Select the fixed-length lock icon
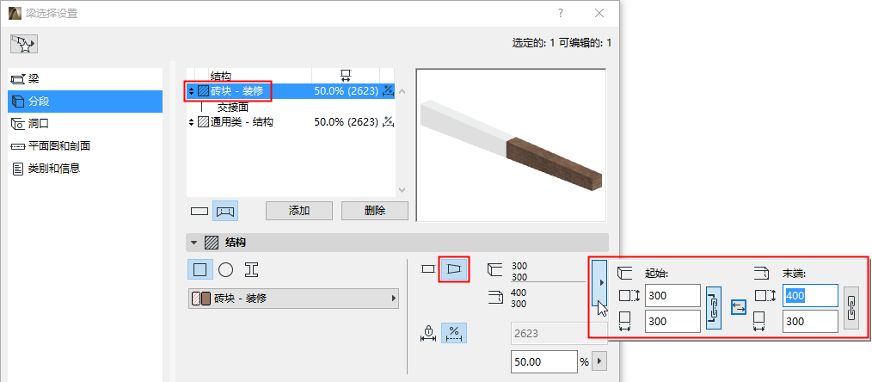The image size is (872, 382). coord(428,333)
